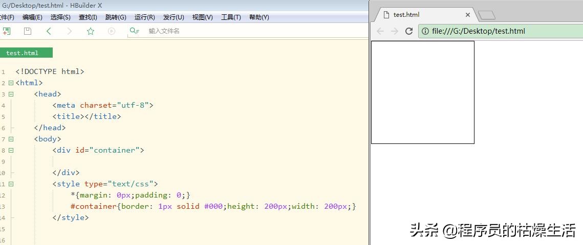The height and width of the screenshot is (245, 583).
Task: Click the file search magnifier icon
Action: [x=134, y=31]
